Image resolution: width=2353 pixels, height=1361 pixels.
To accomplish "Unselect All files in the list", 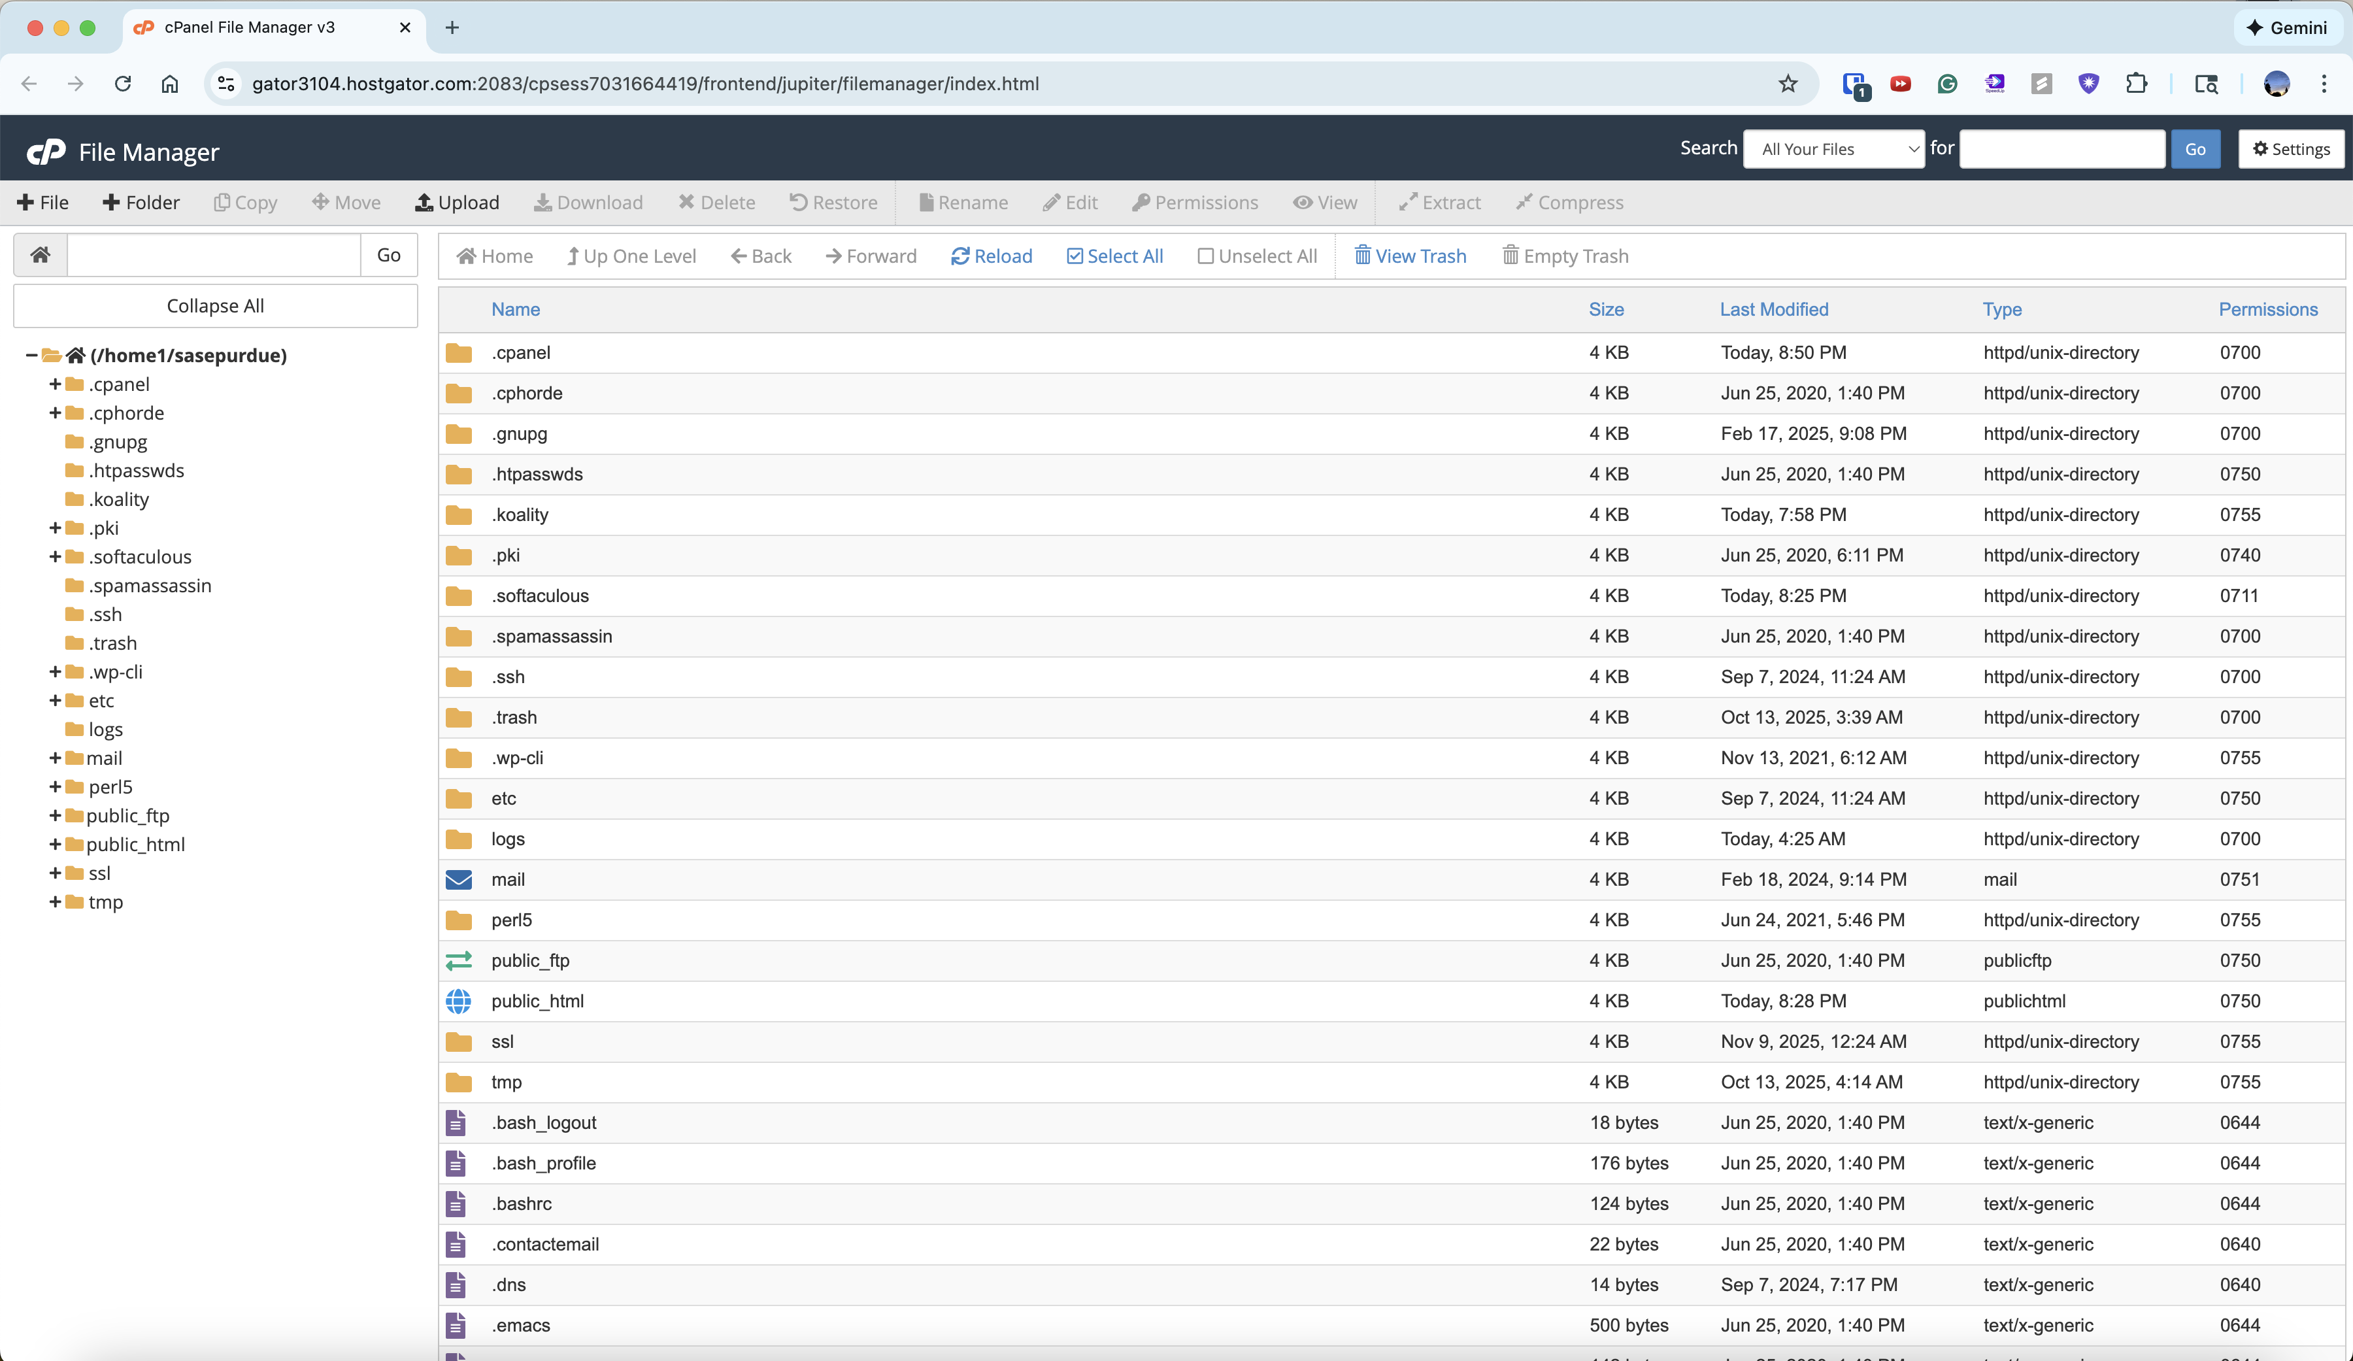I will coord(1257,255).
